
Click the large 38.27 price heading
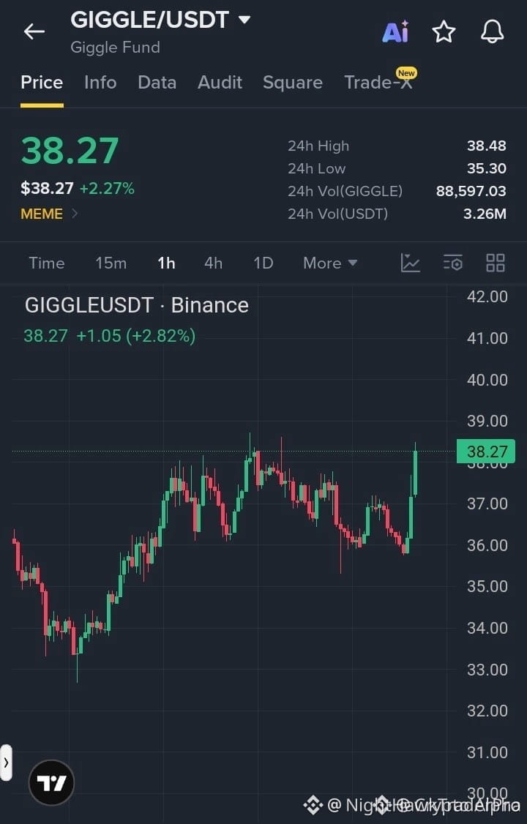coord(70,151)
